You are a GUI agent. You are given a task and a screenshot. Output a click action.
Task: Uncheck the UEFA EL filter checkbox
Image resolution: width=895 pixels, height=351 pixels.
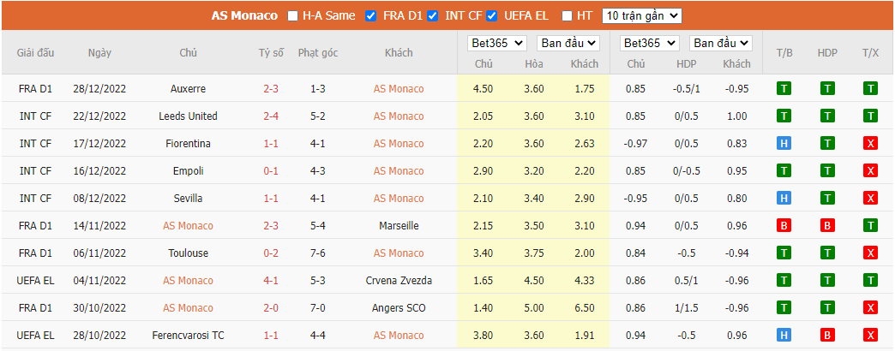pyautogui.click(x=491, y=16)
